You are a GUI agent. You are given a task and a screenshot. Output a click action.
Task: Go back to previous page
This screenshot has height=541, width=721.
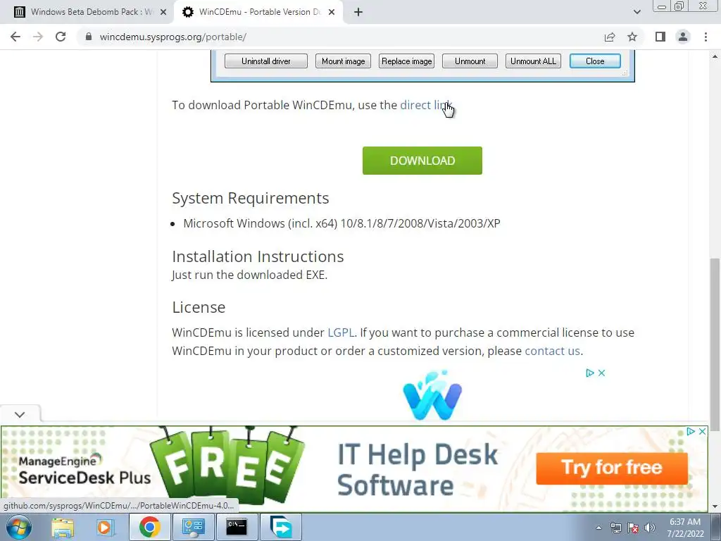(15, 37)
